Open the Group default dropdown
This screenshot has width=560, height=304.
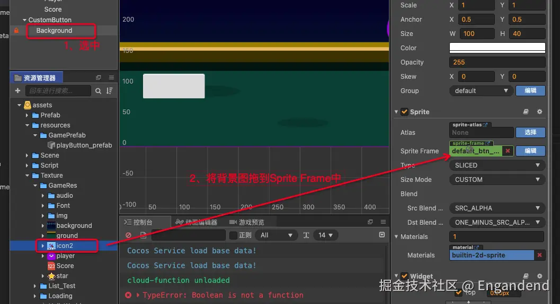pyautogui.click(x=481, y=91)
